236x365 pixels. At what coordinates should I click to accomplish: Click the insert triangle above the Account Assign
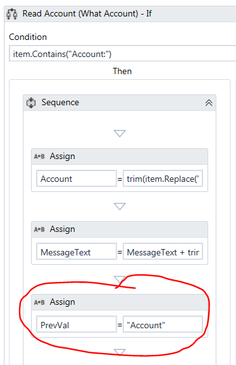(x=120, y=133)
